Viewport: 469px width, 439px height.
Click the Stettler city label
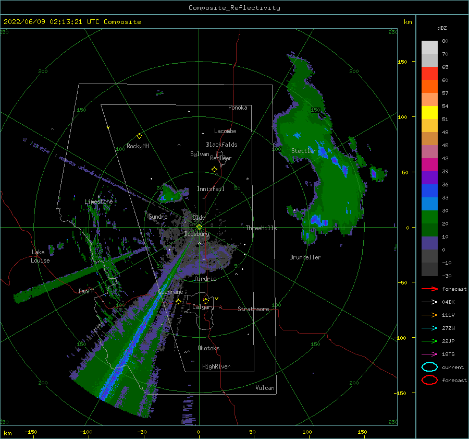304,151
